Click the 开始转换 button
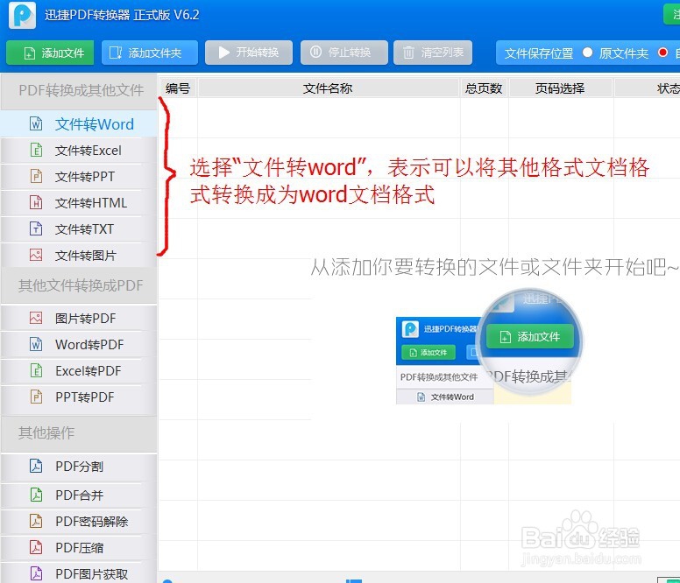 tap(249, 53)
